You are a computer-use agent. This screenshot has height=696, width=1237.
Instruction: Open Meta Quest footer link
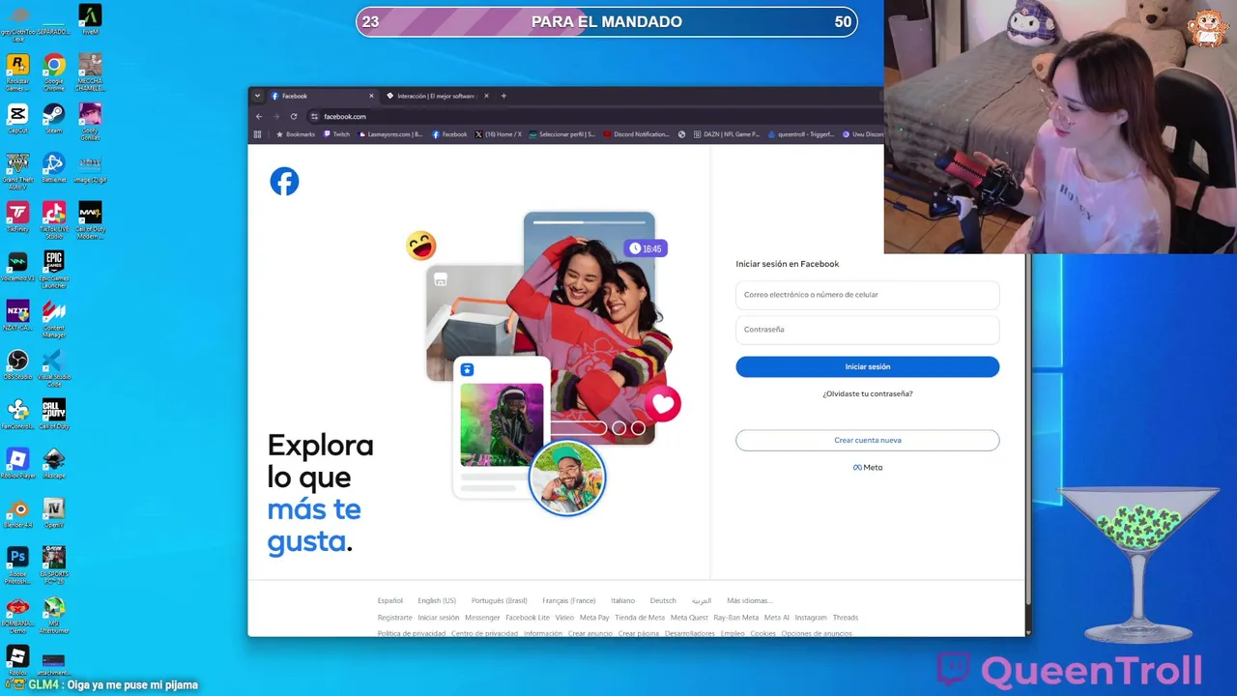[x=689, y=618]
